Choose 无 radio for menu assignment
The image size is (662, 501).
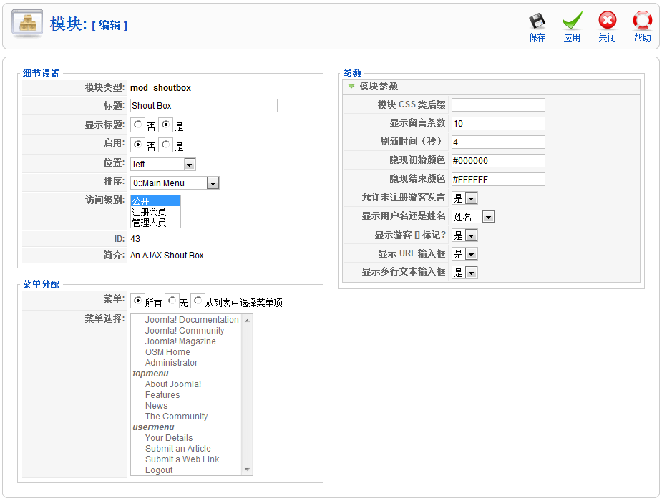172,301
